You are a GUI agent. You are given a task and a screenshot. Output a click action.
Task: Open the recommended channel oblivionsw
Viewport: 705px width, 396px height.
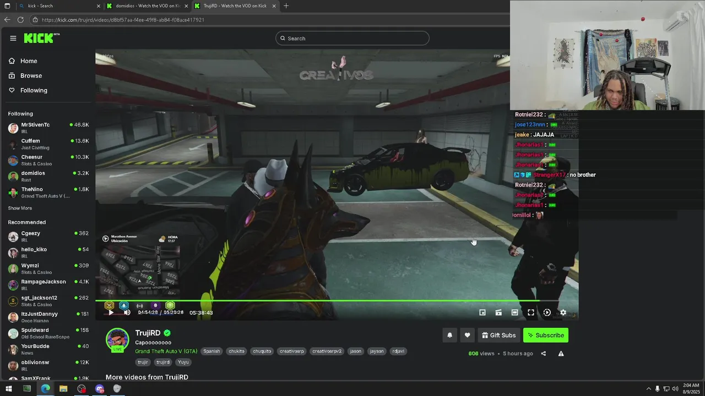click(48, 365)
